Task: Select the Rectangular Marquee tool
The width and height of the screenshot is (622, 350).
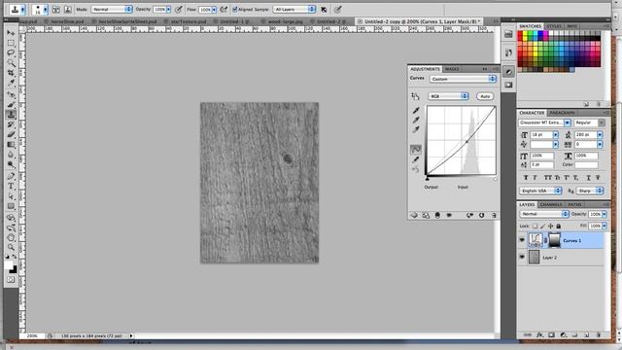Action: click(x=11, y=43)
